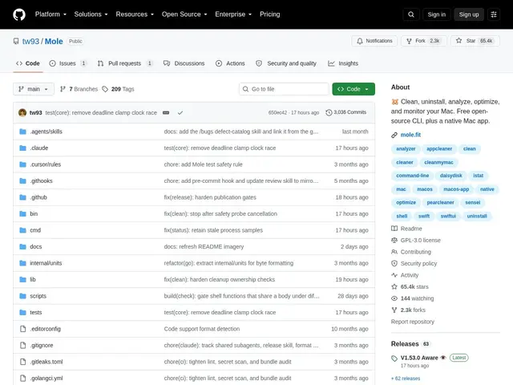Switch to the Security and quality tab
Viewport: 513px width, 385px height.
click(x=286, y=63)
